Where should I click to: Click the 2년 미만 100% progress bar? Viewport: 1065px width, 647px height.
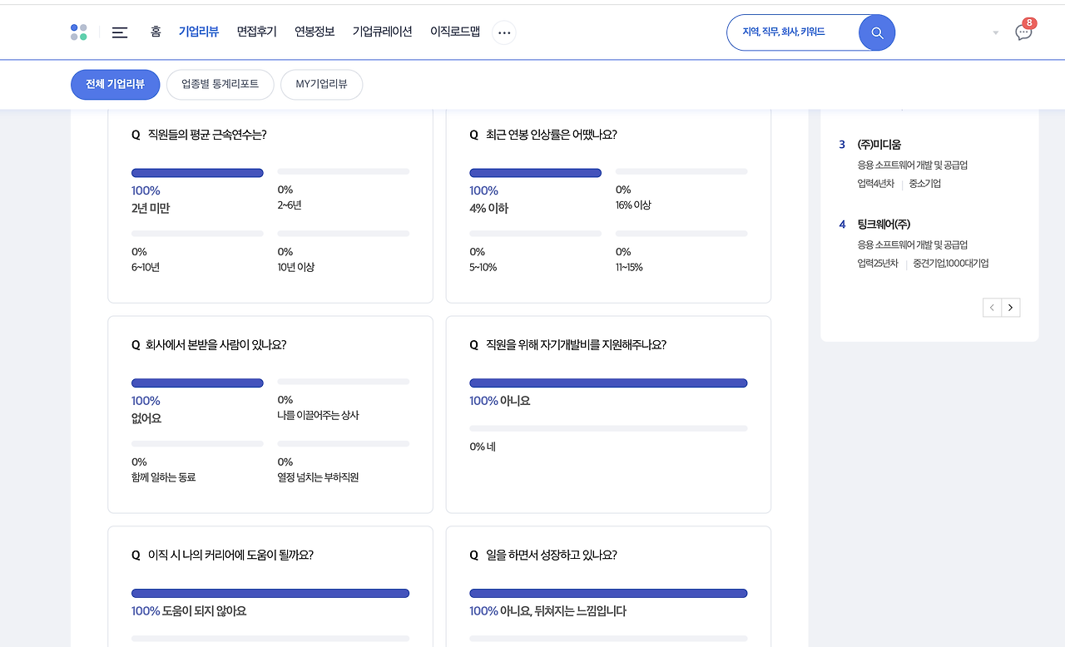[197, 173]
